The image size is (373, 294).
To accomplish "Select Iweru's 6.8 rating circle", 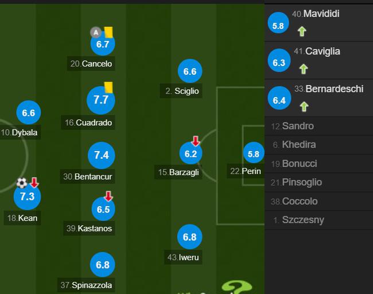I will coord(189,237).
